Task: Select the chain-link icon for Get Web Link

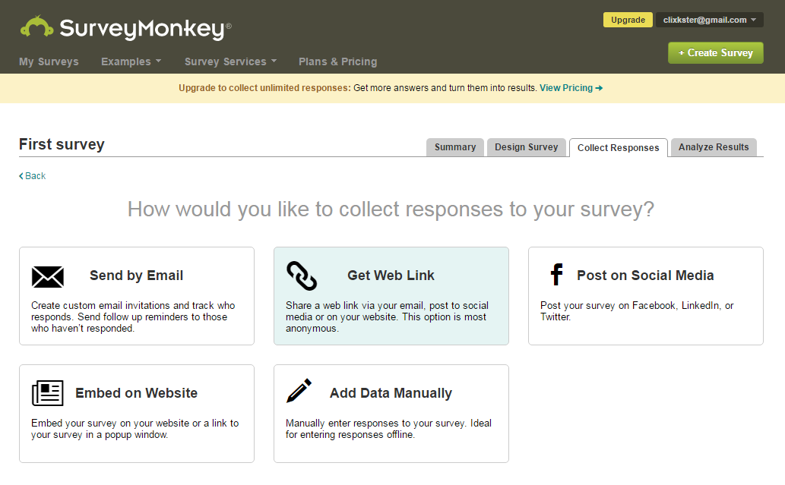Action: pyautogui.click(x=302, y=276)
